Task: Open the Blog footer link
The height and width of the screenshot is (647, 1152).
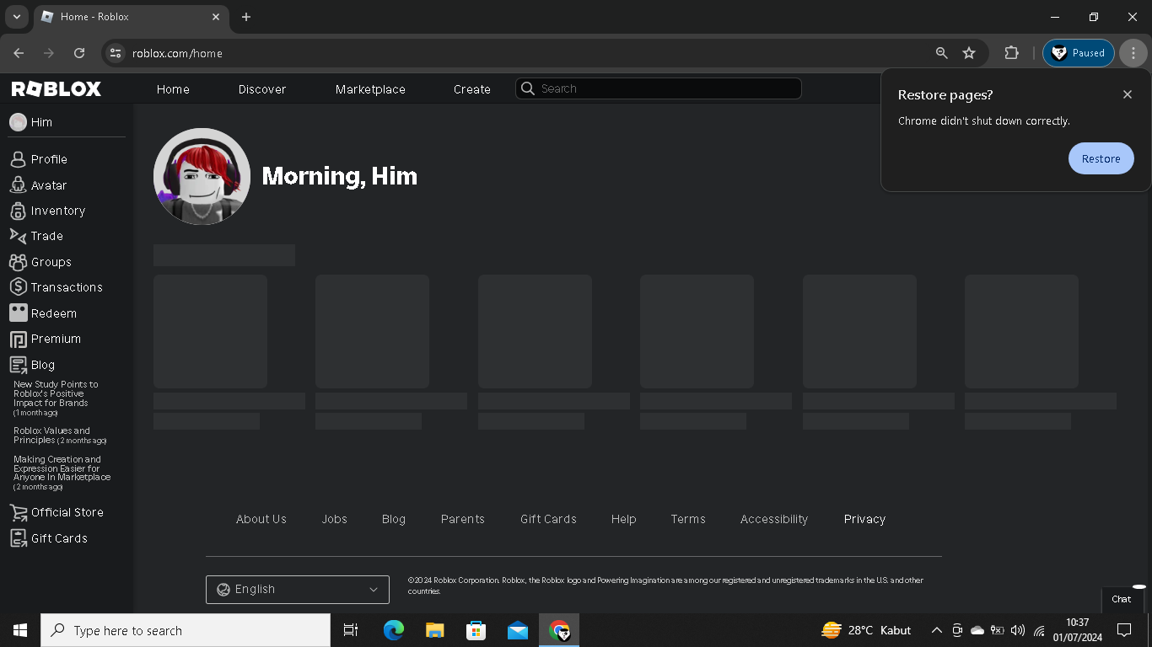Action: click(x=394, y=519)
